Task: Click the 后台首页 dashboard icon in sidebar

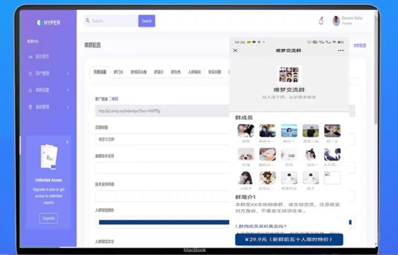Action: pyautogui.click(x=30, y=57)
